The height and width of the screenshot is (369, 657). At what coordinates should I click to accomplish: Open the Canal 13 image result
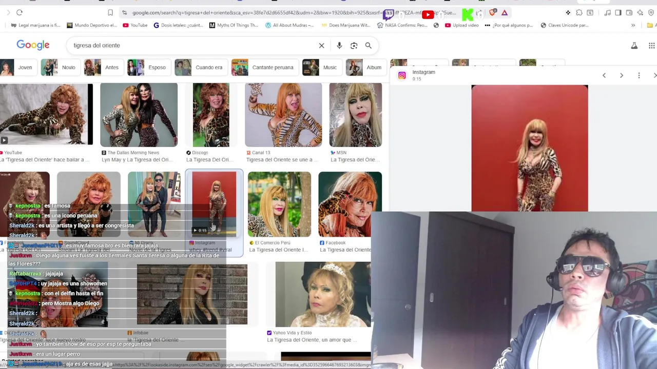pyautogui.click(x=283, y=115)
